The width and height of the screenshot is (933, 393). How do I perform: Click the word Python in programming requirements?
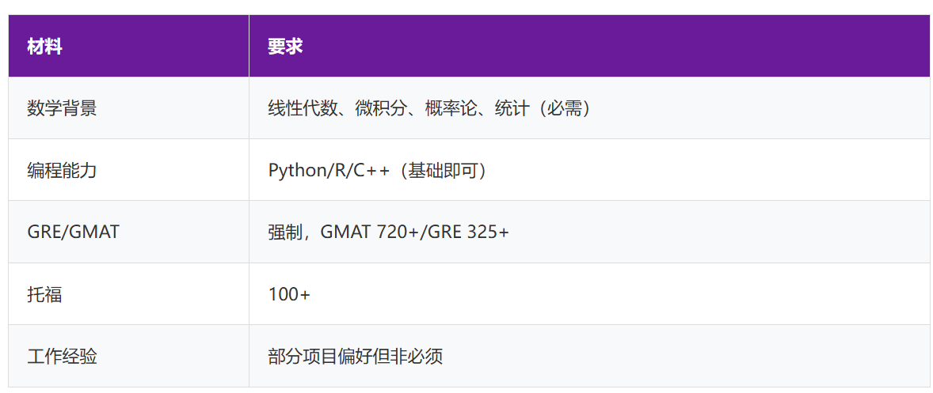tap(296, 170)
